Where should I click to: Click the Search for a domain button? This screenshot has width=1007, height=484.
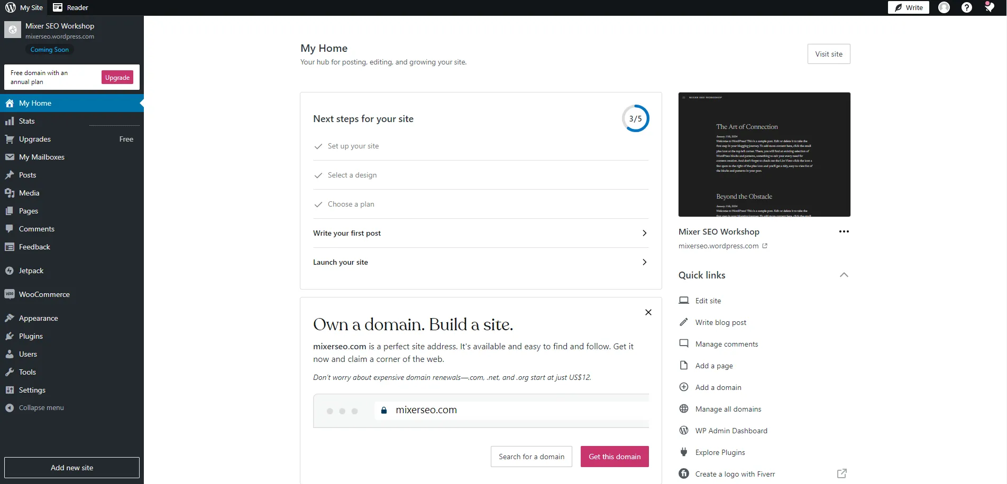click(532, 457)
